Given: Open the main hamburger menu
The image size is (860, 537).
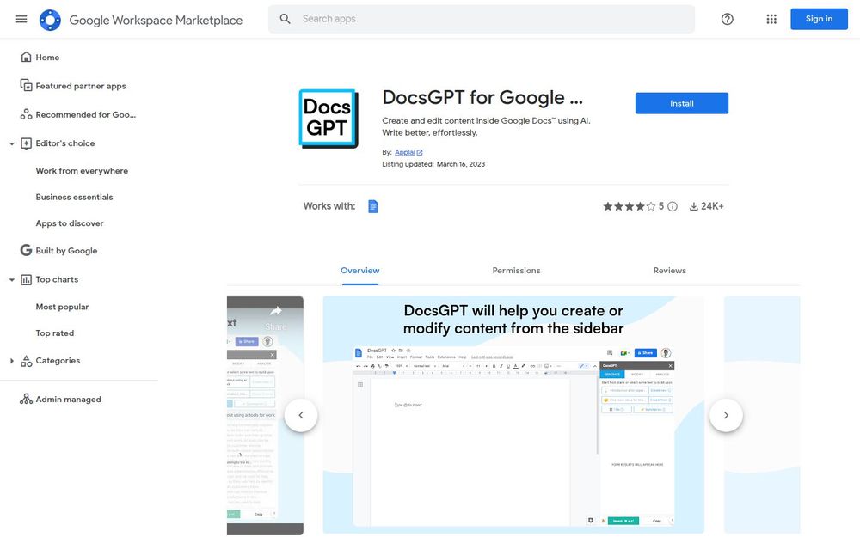Looking at the screenshot, I should click(x=21, y=19).
